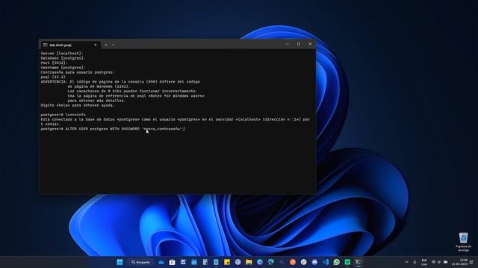Open the clock and date flyout
Viewport: 478px width, 268px height.
pos(459,262)
